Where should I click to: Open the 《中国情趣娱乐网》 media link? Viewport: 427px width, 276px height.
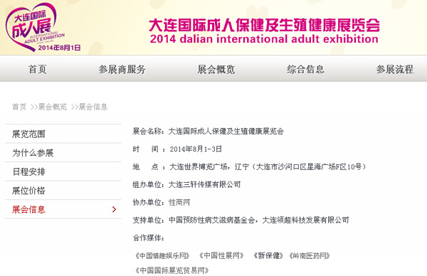pos(162,255)
